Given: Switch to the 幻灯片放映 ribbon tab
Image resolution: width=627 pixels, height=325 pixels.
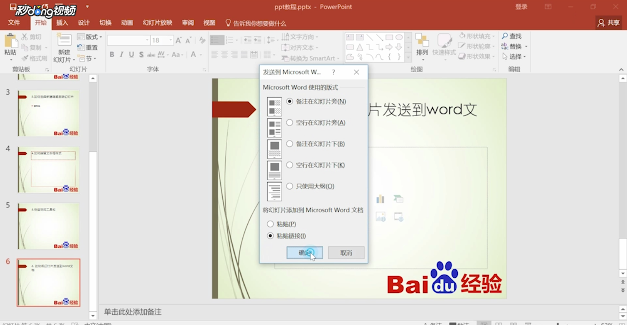Looking at the screenshot, I should pos(157,23).
